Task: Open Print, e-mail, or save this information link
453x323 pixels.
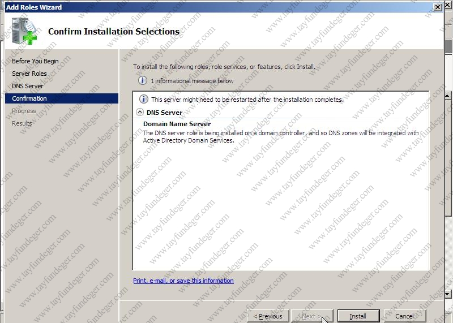Action: (183, 281)
